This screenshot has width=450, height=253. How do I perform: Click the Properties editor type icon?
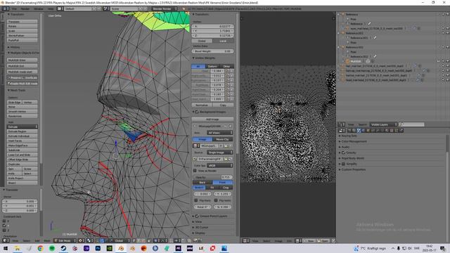[x=341, y=131]
